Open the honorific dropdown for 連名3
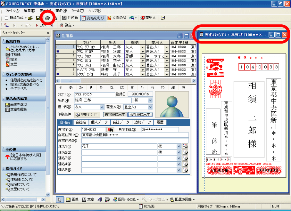The width and height of the screenshot is (291, 211). (x=179, y=158)
